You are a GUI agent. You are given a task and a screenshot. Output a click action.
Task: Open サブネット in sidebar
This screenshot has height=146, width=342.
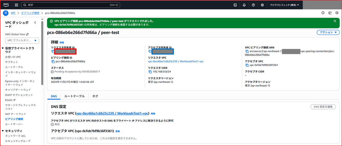pos(11,62)
